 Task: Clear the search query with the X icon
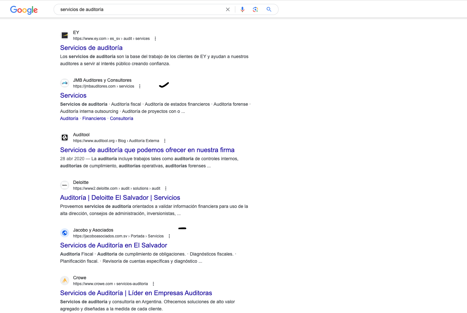pos(228,9)
